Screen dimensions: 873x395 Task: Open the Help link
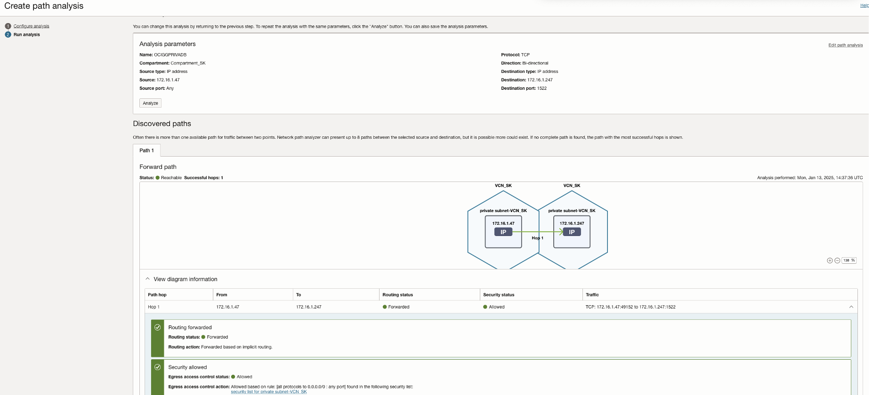click(x=865, y=6)
